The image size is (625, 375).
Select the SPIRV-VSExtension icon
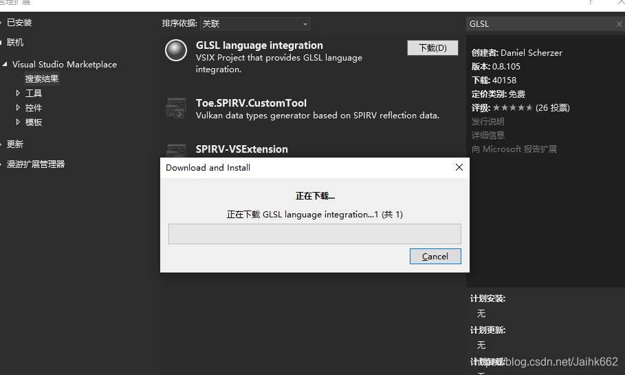[176, 151]
